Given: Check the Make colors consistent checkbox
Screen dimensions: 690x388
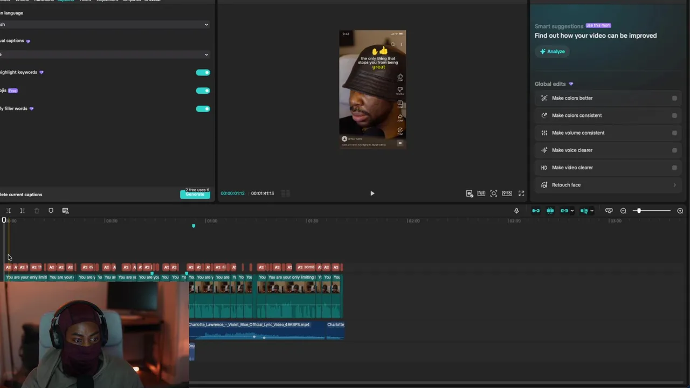Looking at the screenshot, I should [x=674, y=115].
